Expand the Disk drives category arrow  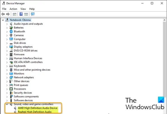pos(7,43)
